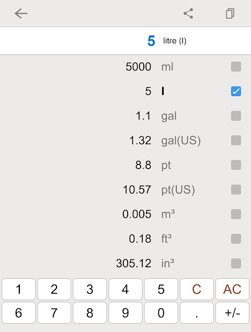Tap digit 3 on keypad
This screenshot has width=251, height=332.
click(x=90, y=289)
